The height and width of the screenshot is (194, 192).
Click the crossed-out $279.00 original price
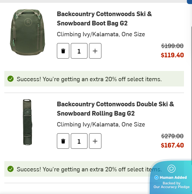172,136
